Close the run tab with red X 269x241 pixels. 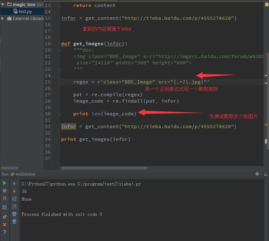[5, 225]
